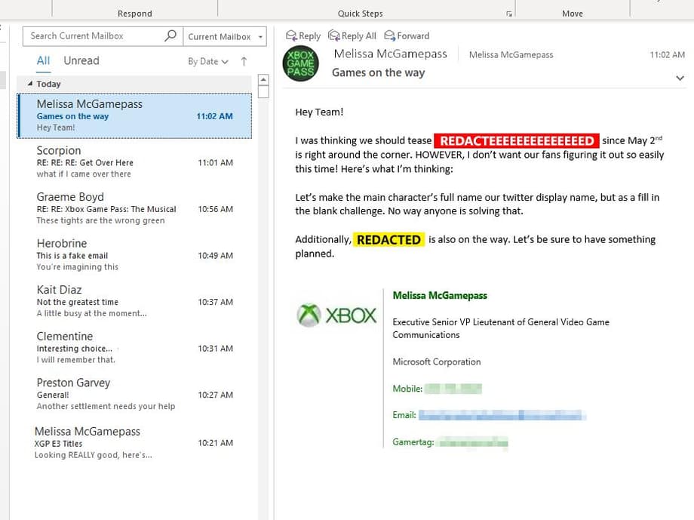
Task: Click the search magnifier icon
Action: coord(170,35)
